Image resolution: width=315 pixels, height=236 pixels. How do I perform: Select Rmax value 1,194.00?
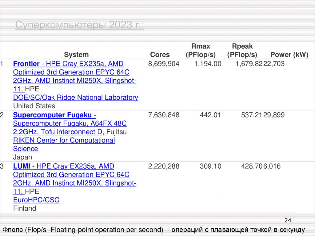pos(208,64)
